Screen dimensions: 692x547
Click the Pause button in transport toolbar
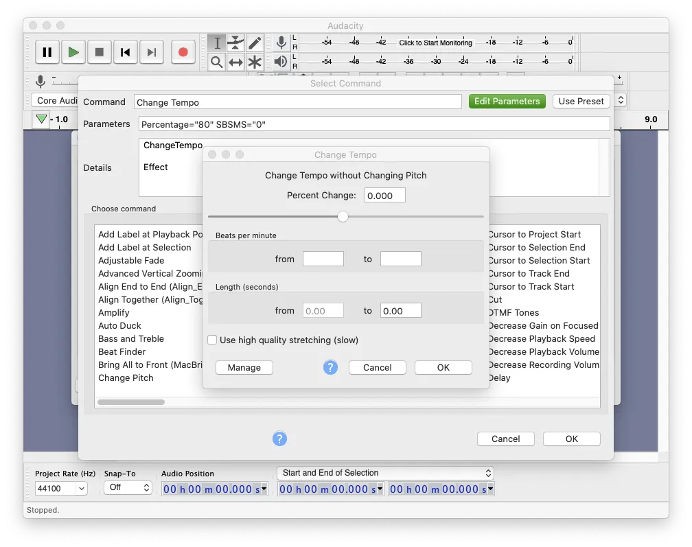click(x=47, y=52)
